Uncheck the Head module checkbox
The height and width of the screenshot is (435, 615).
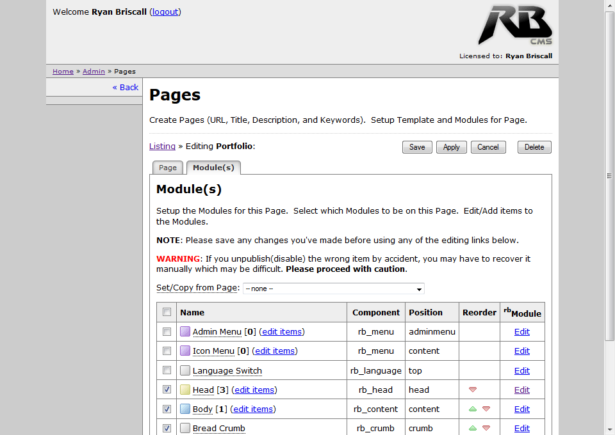[x=167, y=390]
